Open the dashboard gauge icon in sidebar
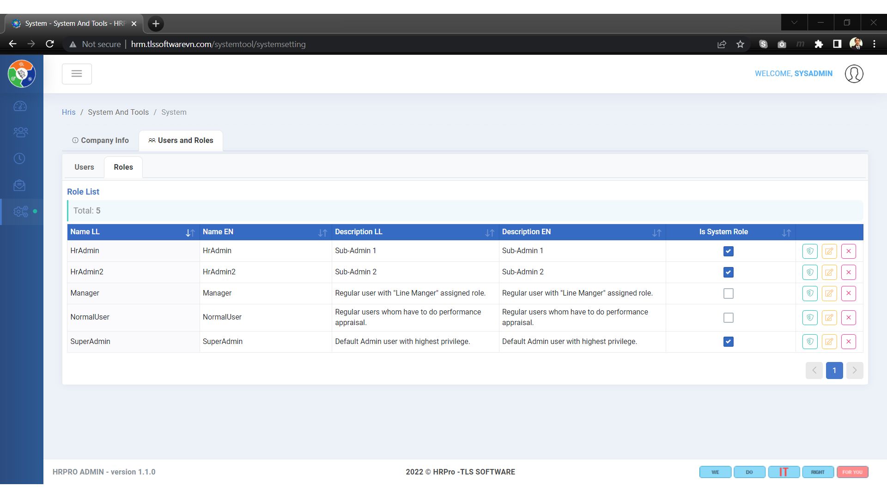This screenshot has width=887, height=498. coord(20,107)
